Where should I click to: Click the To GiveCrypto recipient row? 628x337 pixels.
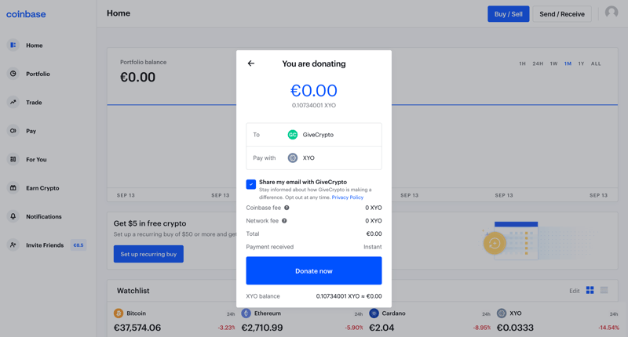tap(313, 135)
